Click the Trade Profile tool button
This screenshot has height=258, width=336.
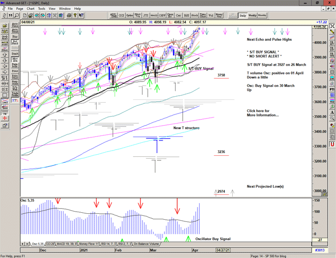14,94
